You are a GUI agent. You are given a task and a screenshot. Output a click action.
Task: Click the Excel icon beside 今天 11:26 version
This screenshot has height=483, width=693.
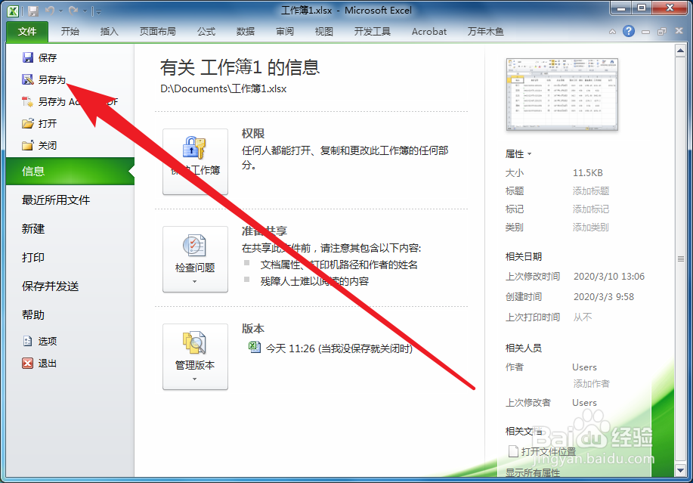point(255,348)
